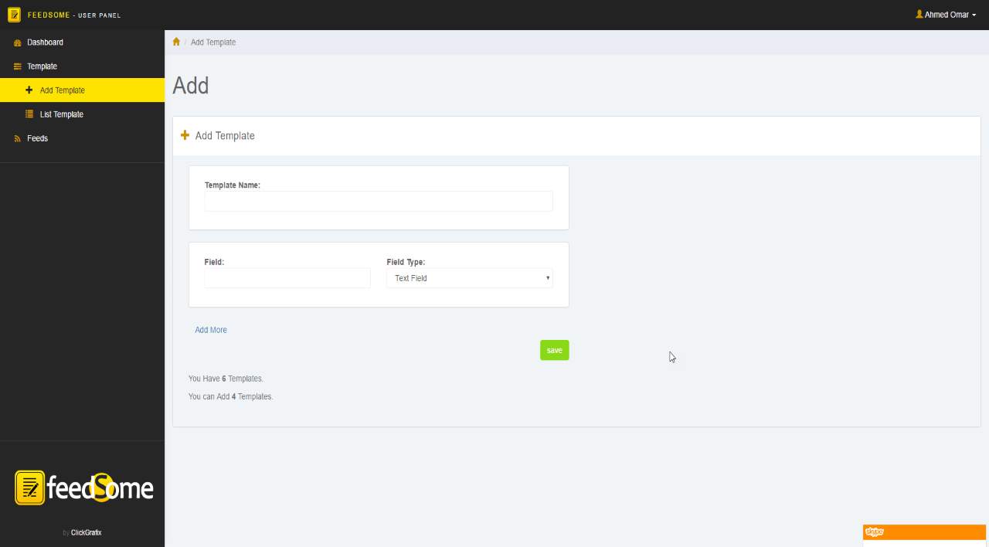Click the plus icon in Add Template panel header

(185, 135)
